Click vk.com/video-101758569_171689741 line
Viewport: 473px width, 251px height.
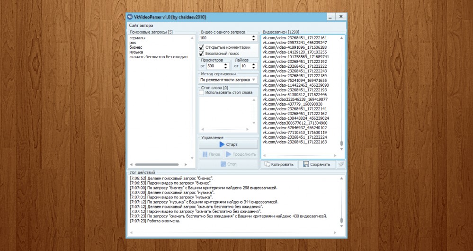point(295,57)
